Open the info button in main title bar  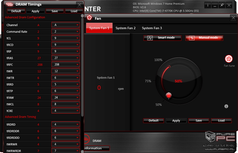pyautogui.click(x=208, y=6)
